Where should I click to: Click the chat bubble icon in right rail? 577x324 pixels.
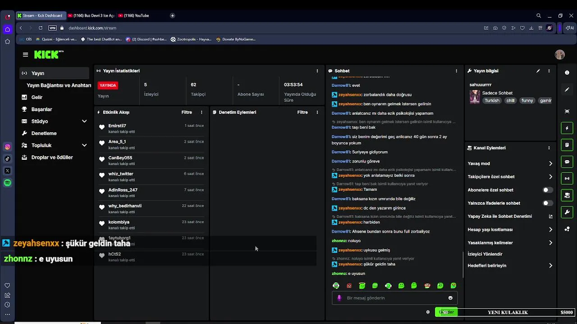[x=567, y=162]
